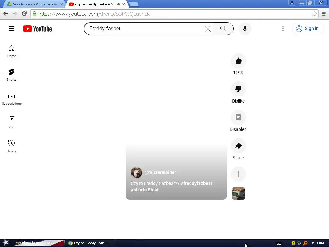Open the You section in sidebar
Image resolution: width=329 pixels, height=247 pixels.
12,123
